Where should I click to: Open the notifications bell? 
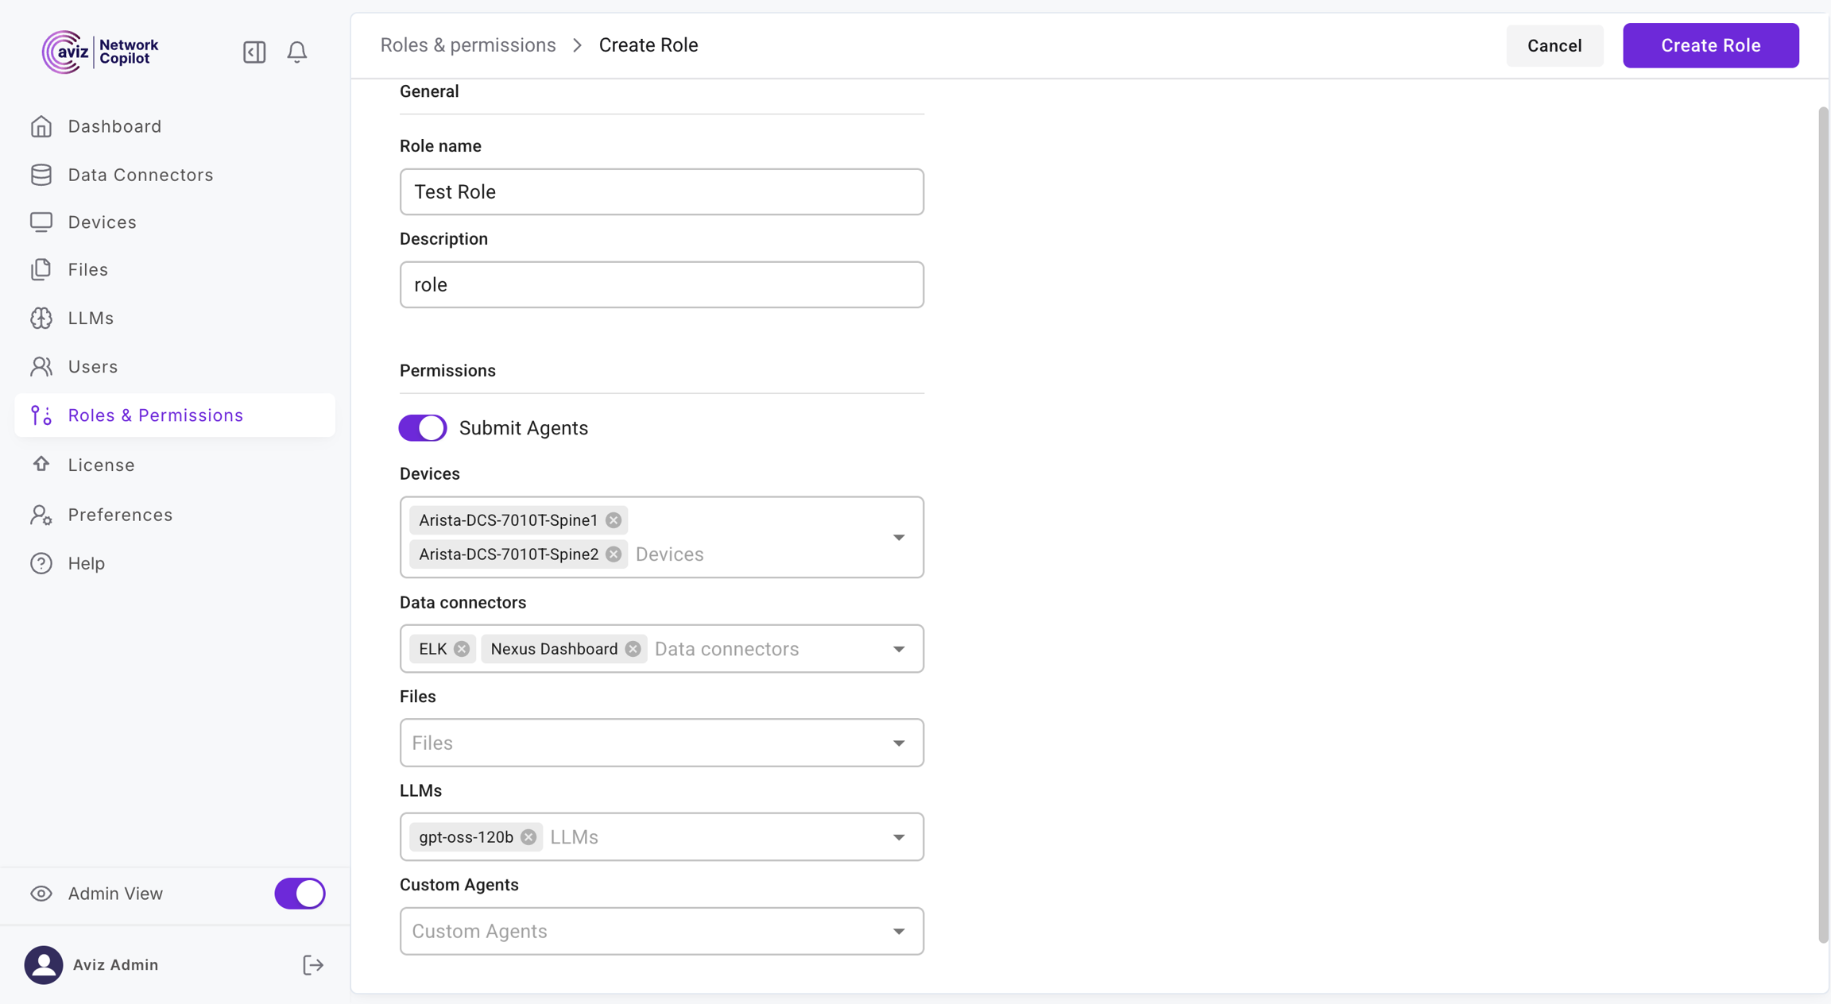(296, 52)
